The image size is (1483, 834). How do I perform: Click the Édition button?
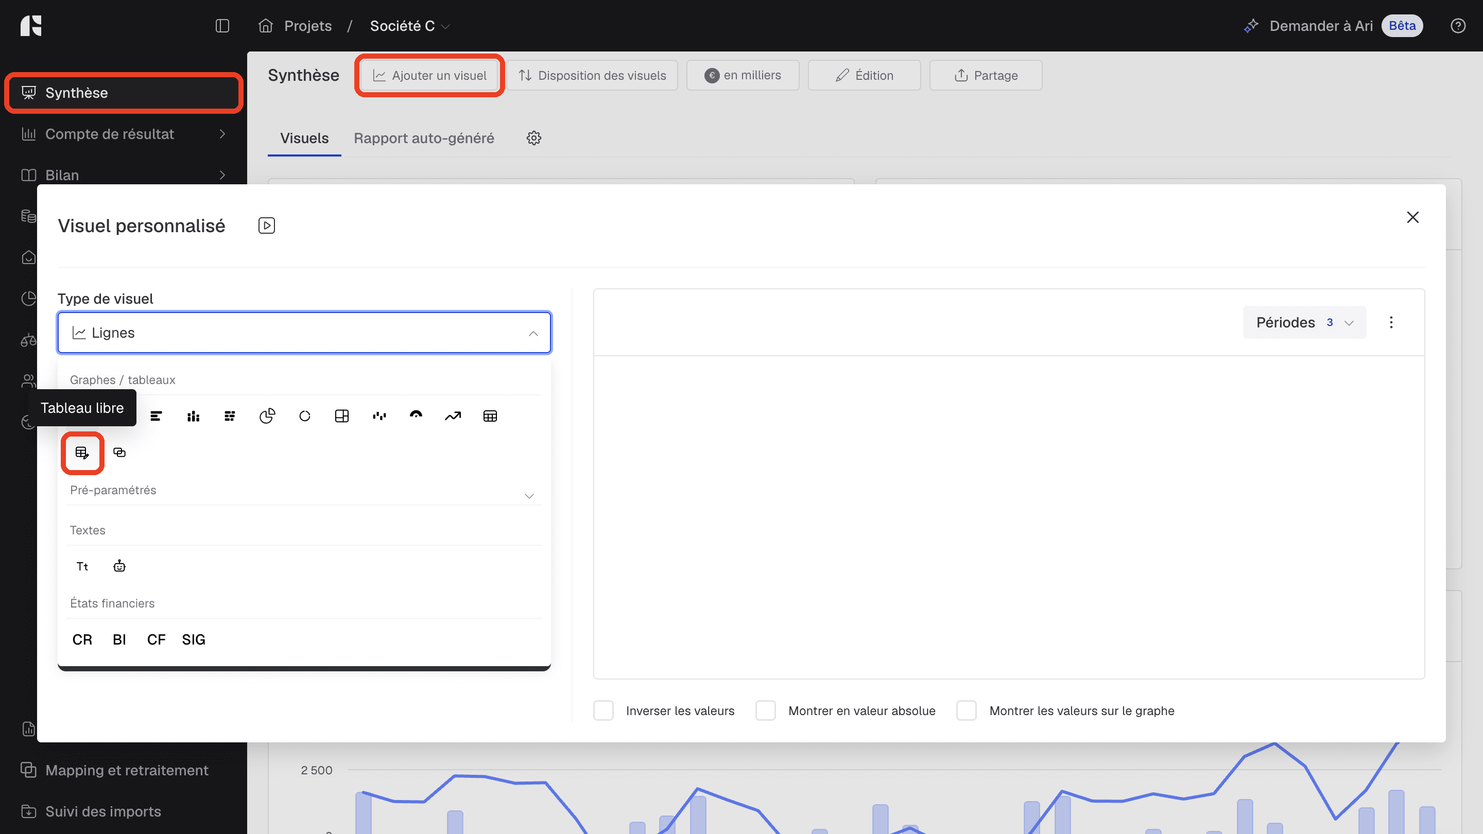point(864,75)
